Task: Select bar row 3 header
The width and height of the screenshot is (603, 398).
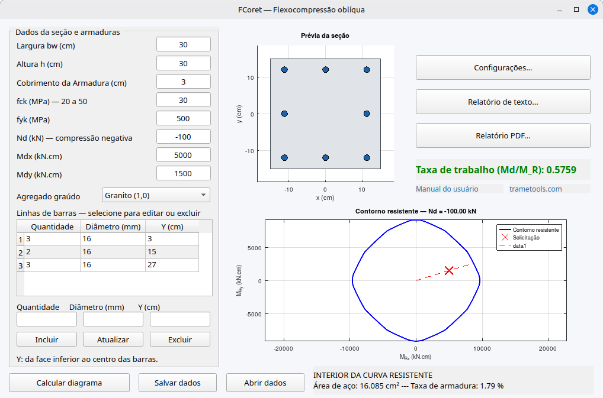Action: tap(20, 266)
